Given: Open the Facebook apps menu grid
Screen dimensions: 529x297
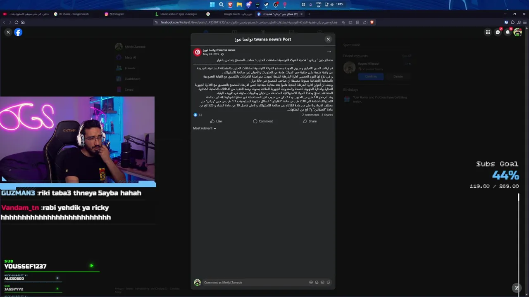Looking at the screenshot, I should pos(488,32).
